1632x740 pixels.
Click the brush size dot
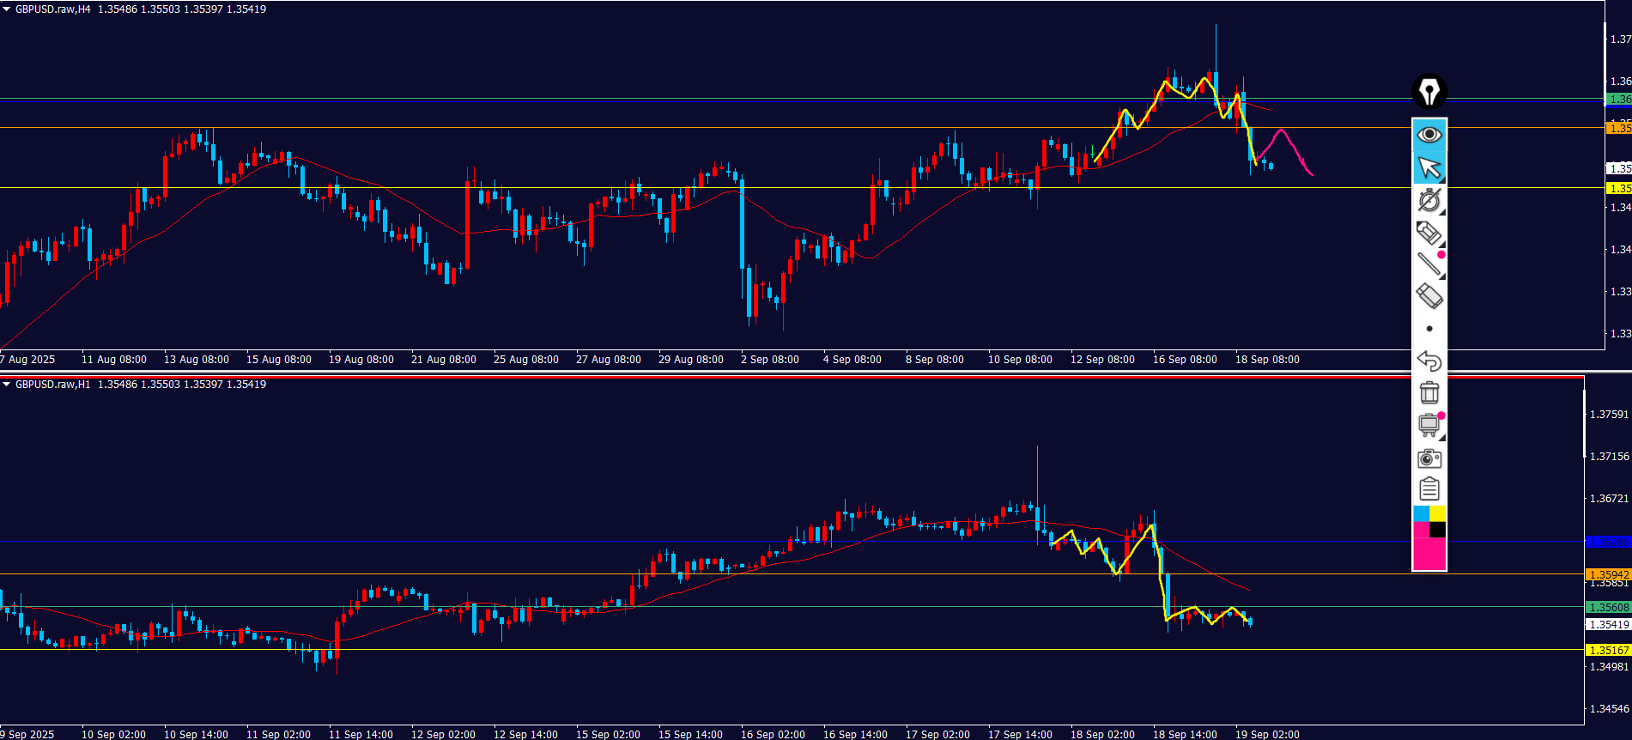point(1429,329)
